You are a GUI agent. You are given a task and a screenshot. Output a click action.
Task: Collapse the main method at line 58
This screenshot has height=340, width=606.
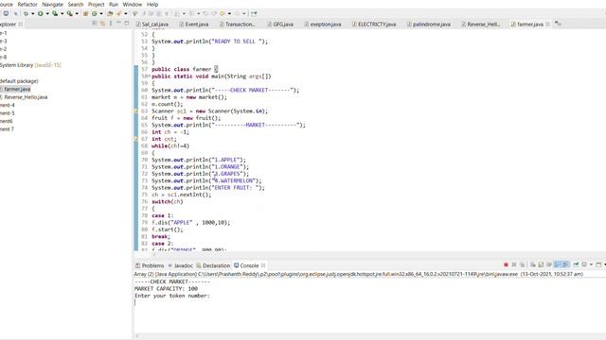(x=150, y=76)
